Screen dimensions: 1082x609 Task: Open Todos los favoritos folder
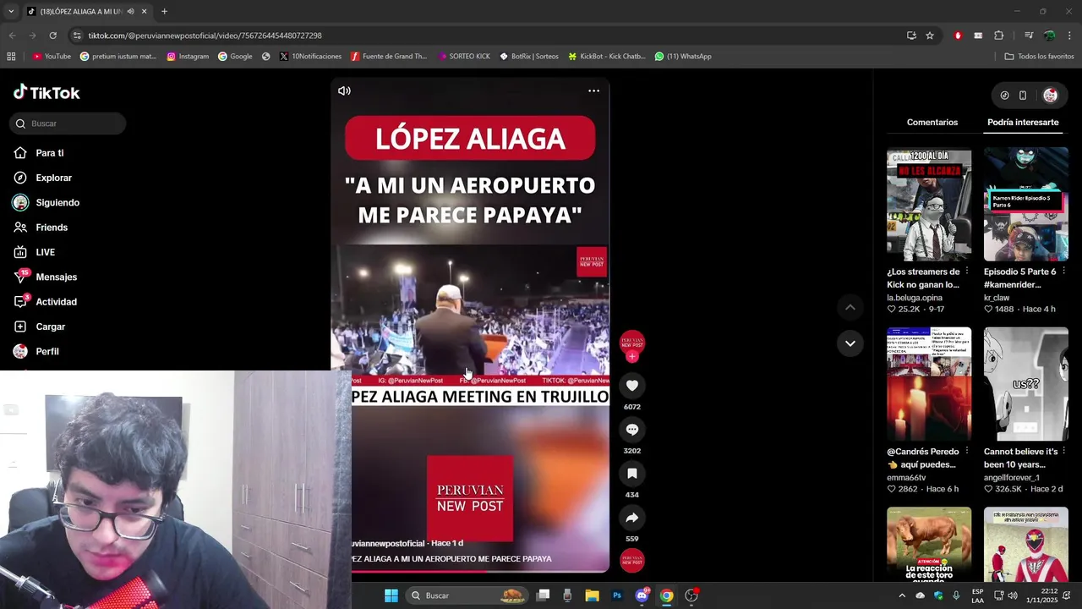coord(1039,57)
